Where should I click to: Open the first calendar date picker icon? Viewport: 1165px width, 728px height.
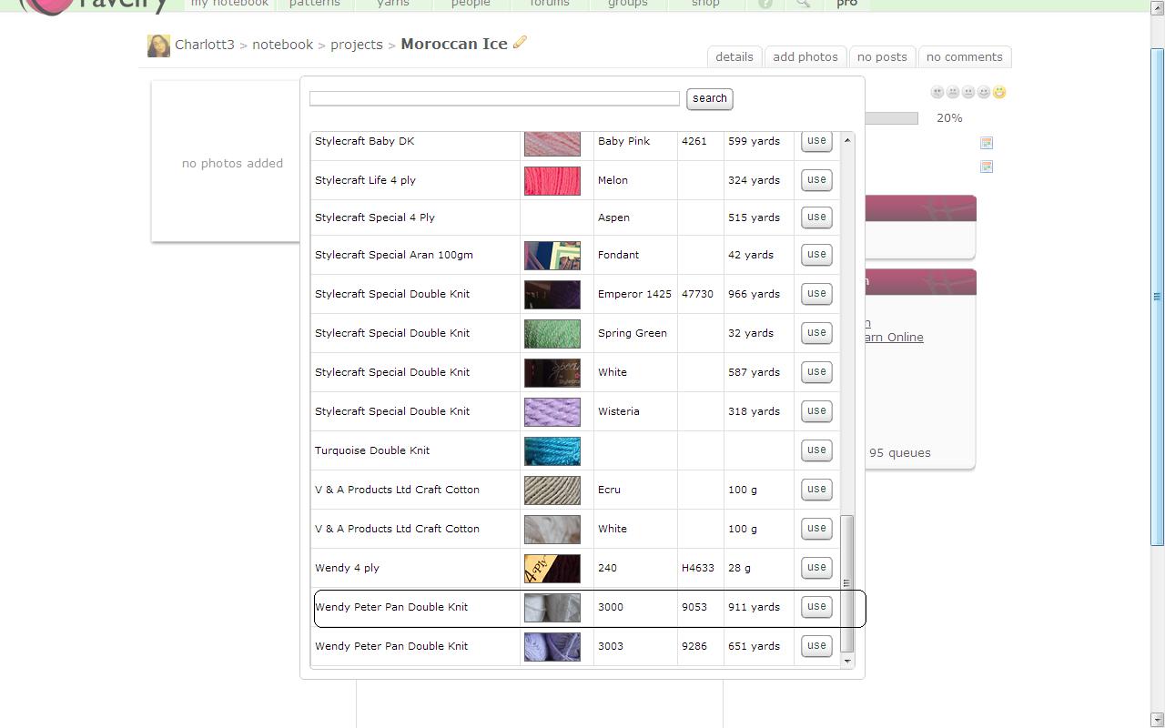coord(986,143)
